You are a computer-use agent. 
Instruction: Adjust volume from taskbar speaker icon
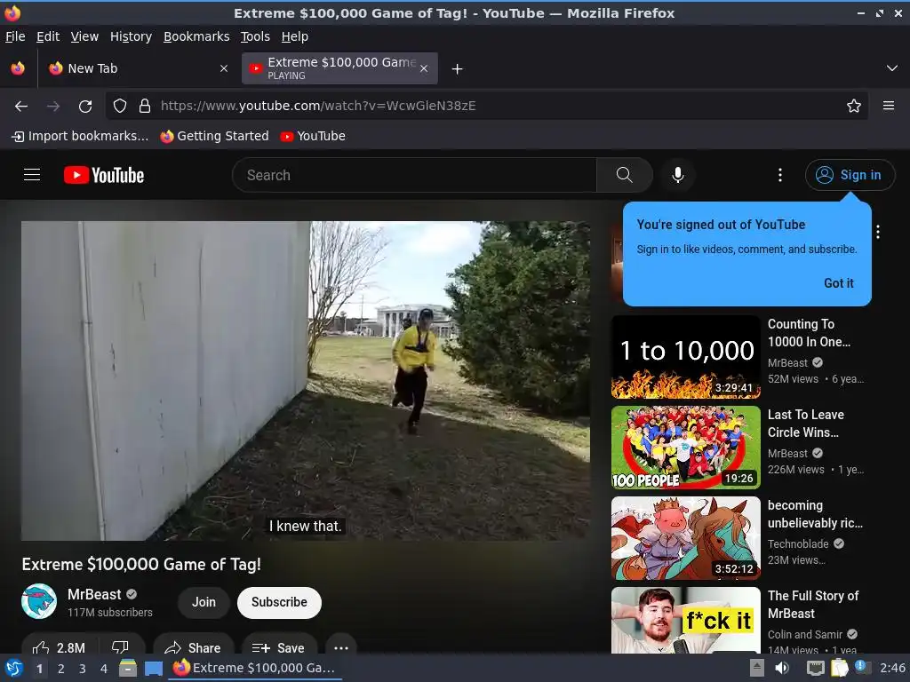pyautogui.click(x=782, y=668)
